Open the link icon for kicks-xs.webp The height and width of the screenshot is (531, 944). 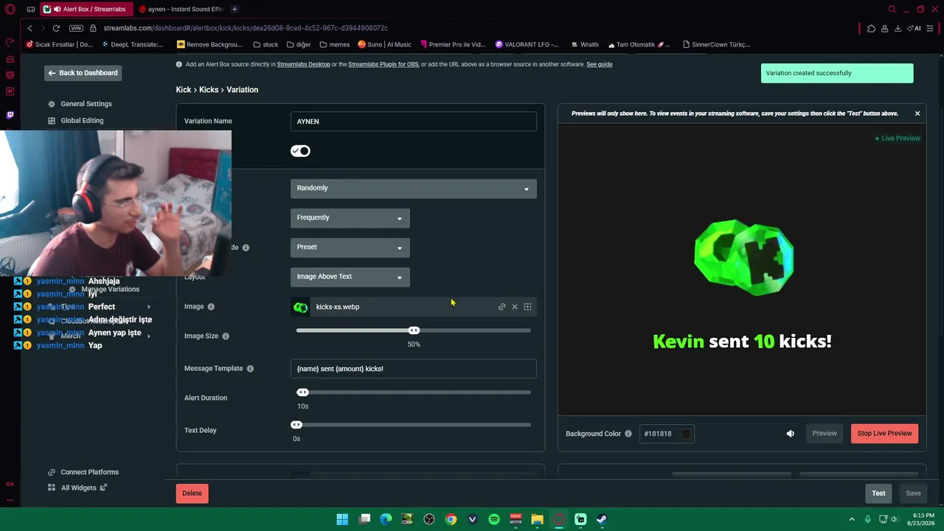tap(502, 307)
